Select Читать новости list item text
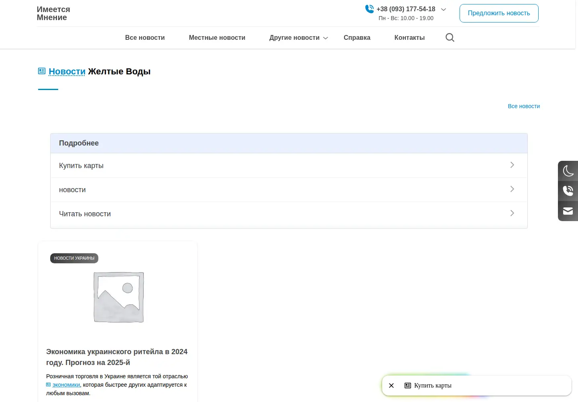The width and height of the screenshot is (578, 402). point(85,214)
